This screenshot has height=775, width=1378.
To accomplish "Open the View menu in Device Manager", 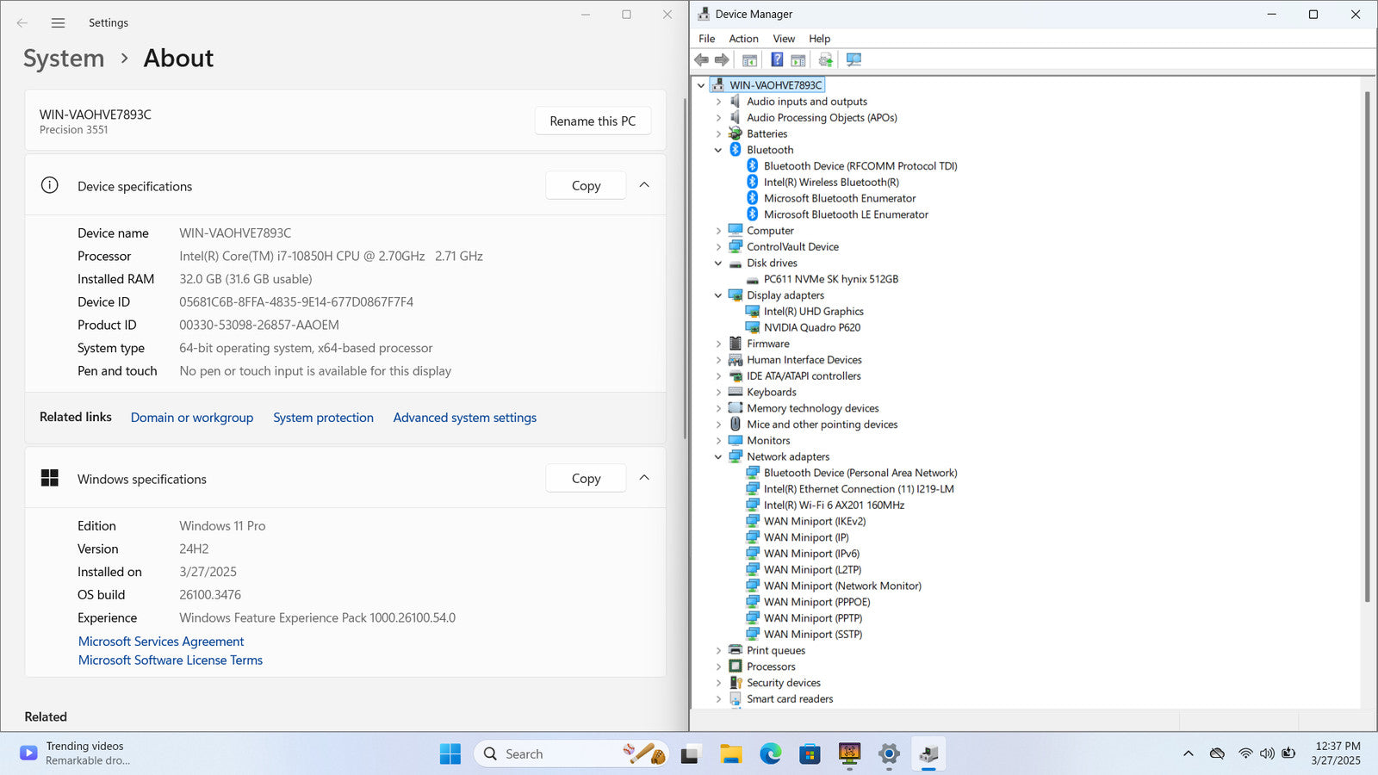I will [x=784, y=39].
